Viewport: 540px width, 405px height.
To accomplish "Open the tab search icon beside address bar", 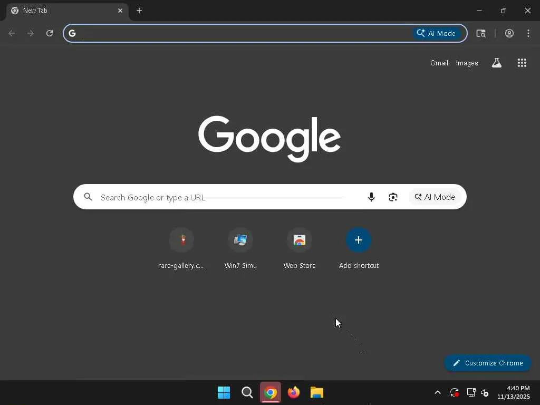I will [x=481, y=33].
